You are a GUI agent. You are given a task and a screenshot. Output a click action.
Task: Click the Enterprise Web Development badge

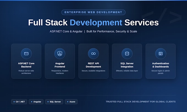coord(94,12)
